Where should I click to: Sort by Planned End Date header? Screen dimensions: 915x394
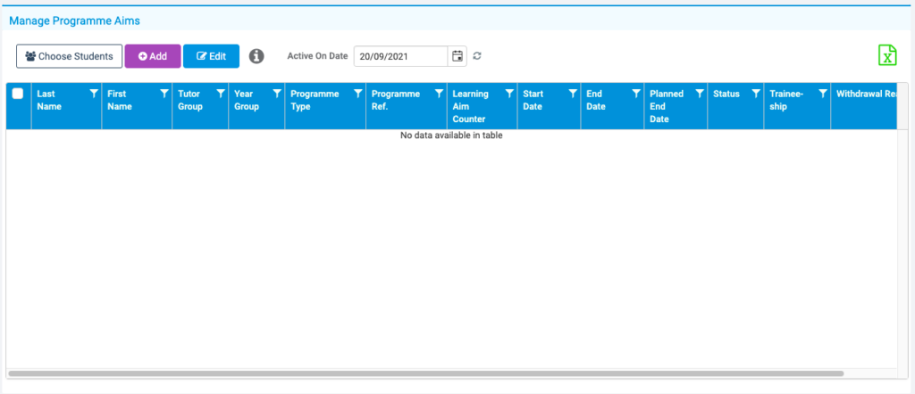667,106
